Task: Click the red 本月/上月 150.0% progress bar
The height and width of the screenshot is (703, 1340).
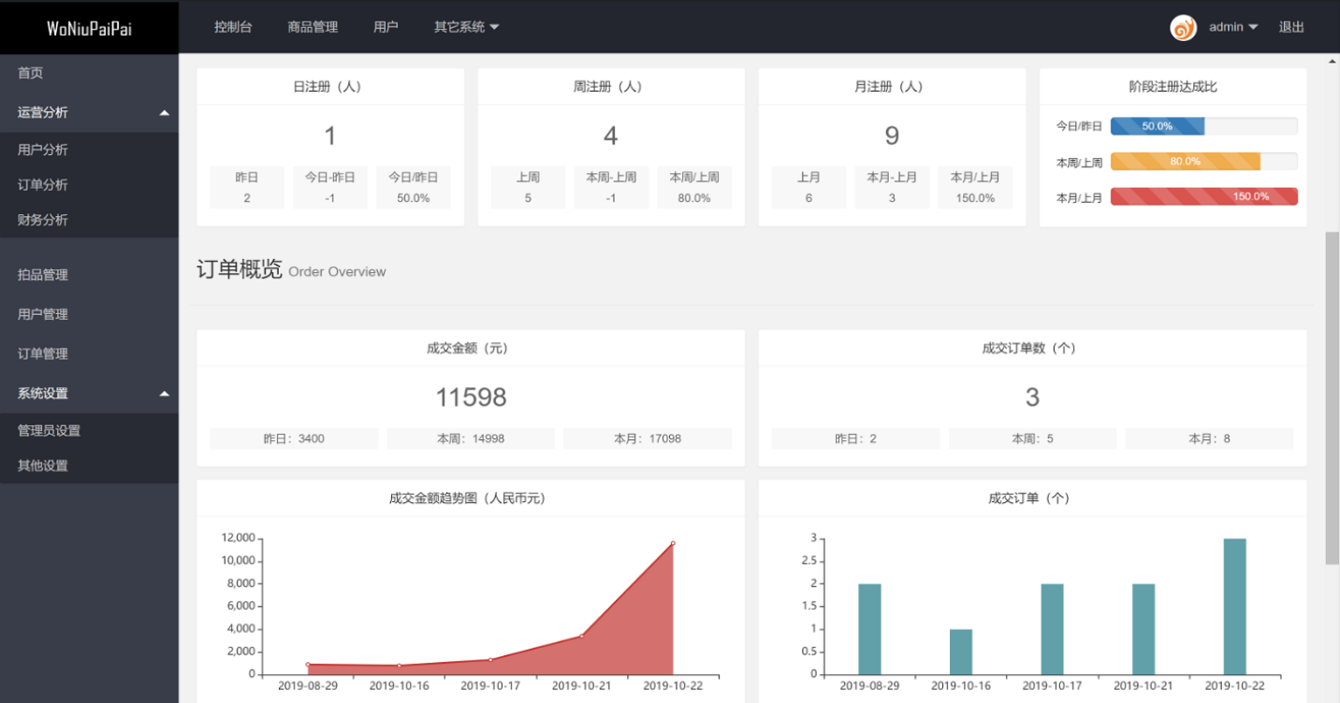Action: pos(1203,196)
